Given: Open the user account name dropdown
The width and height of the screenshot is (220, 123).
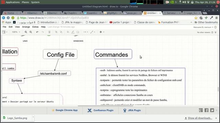Looking at the screenshot, I should coord(203,27).
